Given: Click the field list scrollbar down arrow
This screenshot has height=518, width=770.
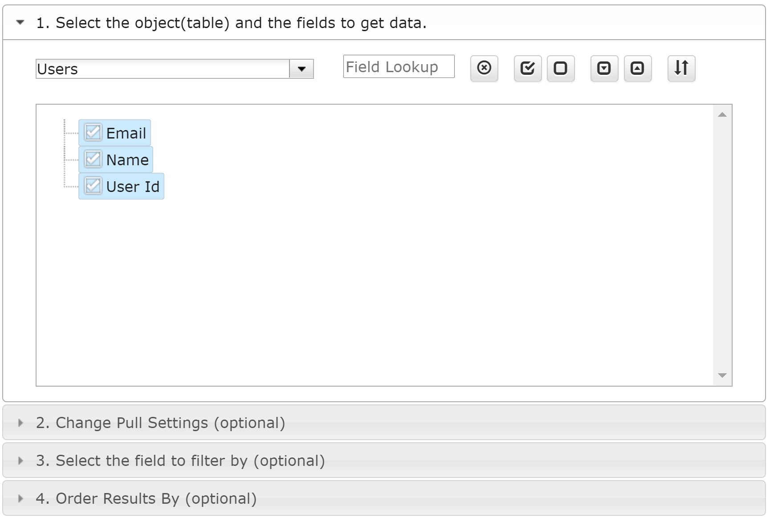Looking at the screenshot, I should [722, 375].
